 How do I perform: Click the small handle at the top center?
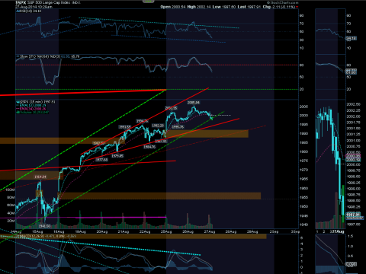[149, 2]
